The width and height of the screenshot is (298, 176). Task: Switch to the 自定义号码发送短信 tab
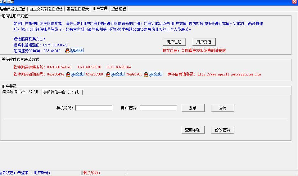pos(46,9)
